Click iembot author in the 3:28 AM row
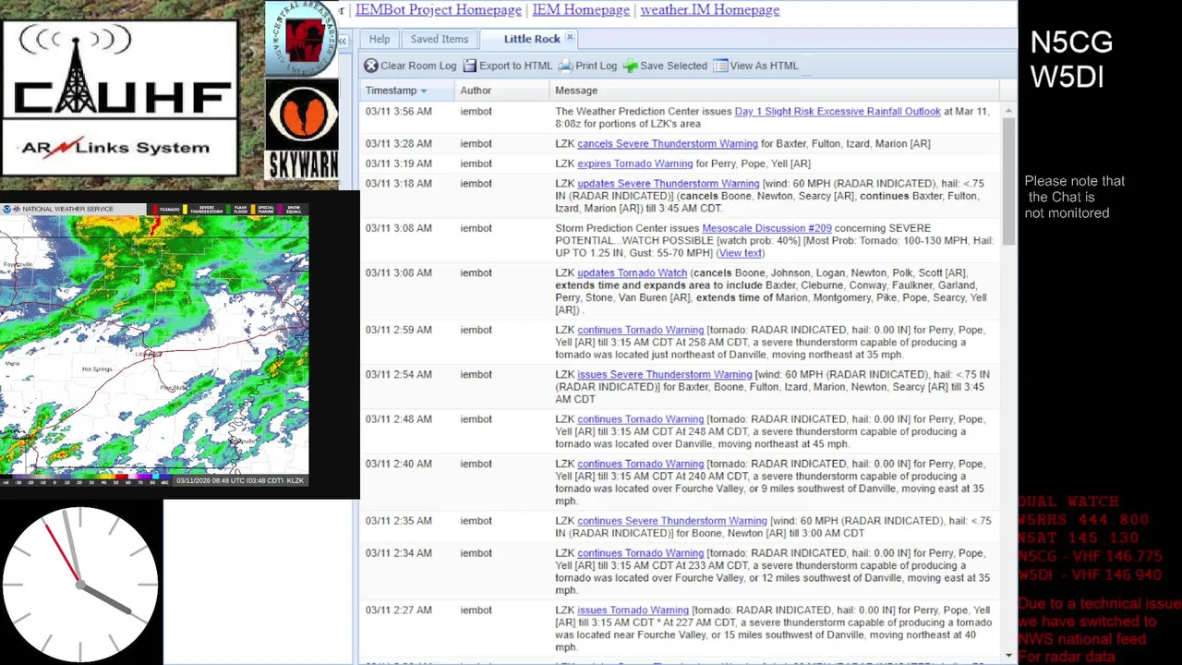 476,144
